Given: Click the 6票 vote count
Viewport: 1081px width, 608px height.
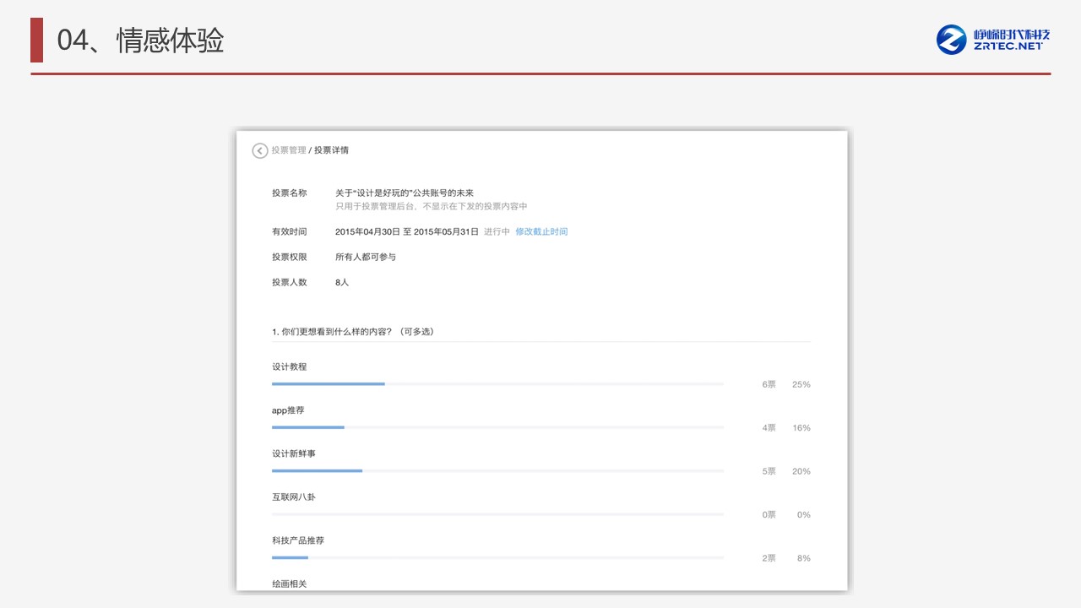Looking at the screenshot, I should click(x=769, y=384).
